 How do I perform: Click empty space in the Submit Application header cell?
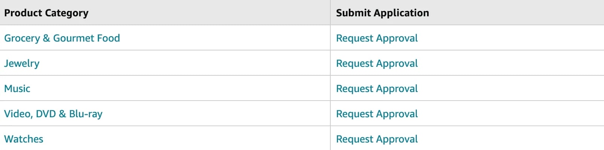pos(517,12)
